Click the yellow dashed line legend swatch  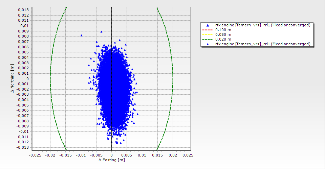(208, 34)
